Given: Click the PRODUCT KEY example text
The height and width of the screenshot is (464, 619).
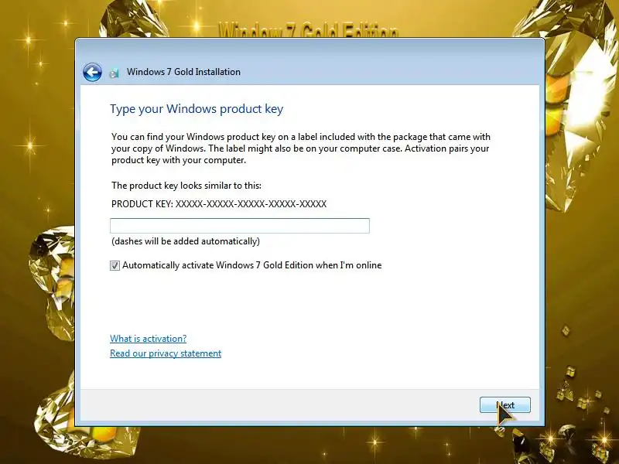Looking at the screenshot, I should point(219,204).
